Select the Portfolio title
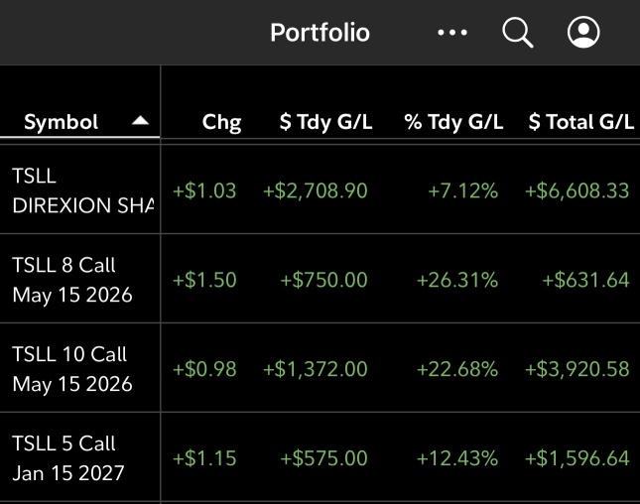640x504 pixels. (320, 33)
